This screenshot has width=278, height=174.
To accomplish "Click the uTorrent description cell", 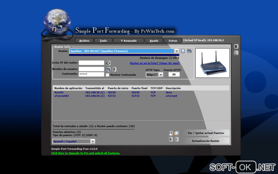I will tap(171, 96).
